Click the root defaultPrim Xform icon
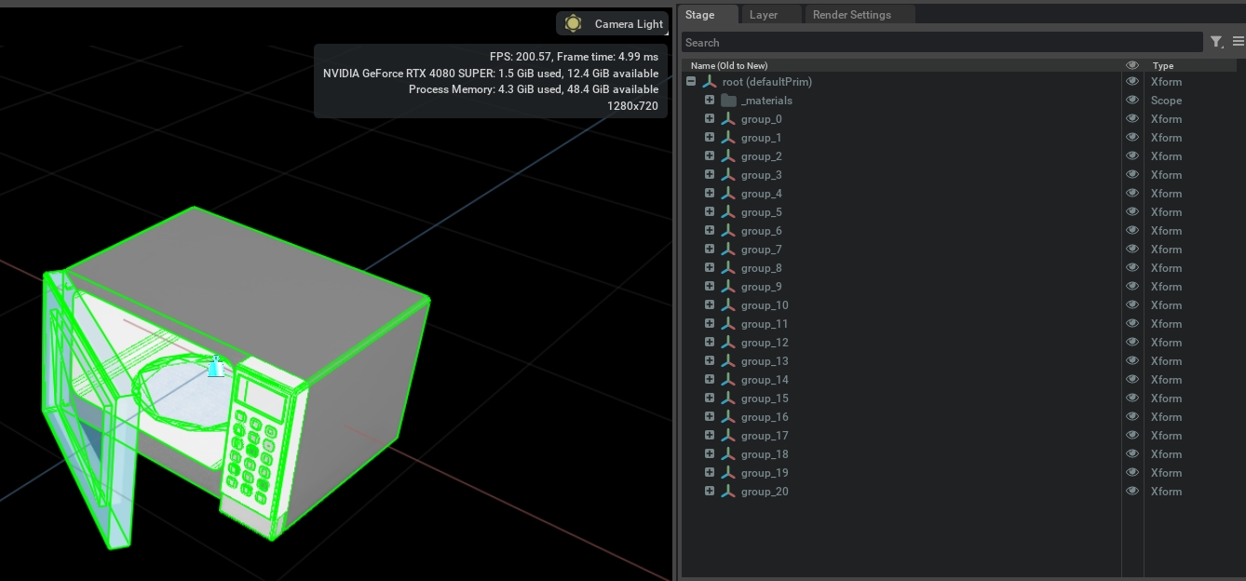Image resolution: width=1246 pixels, height=581 pixels. point(710,82)
